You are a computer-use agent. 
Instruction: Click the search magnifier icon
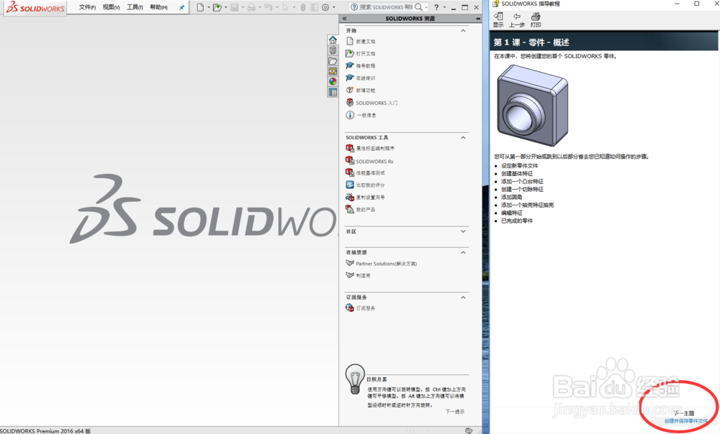tap(418, 7)
